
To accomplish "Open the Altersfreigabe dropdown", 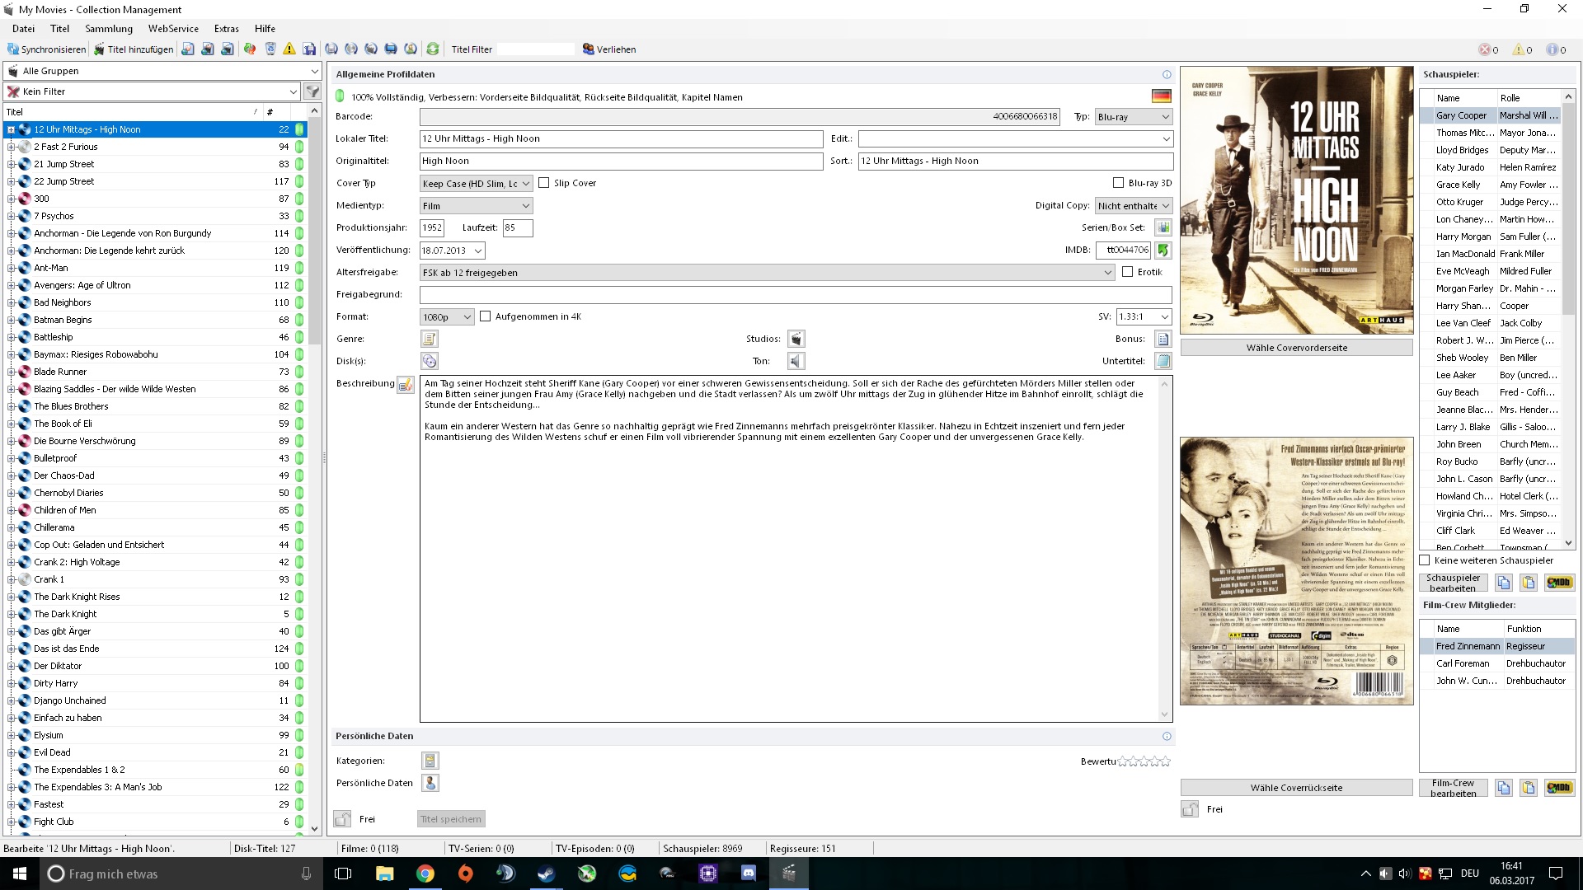I will pos(1107,273).
